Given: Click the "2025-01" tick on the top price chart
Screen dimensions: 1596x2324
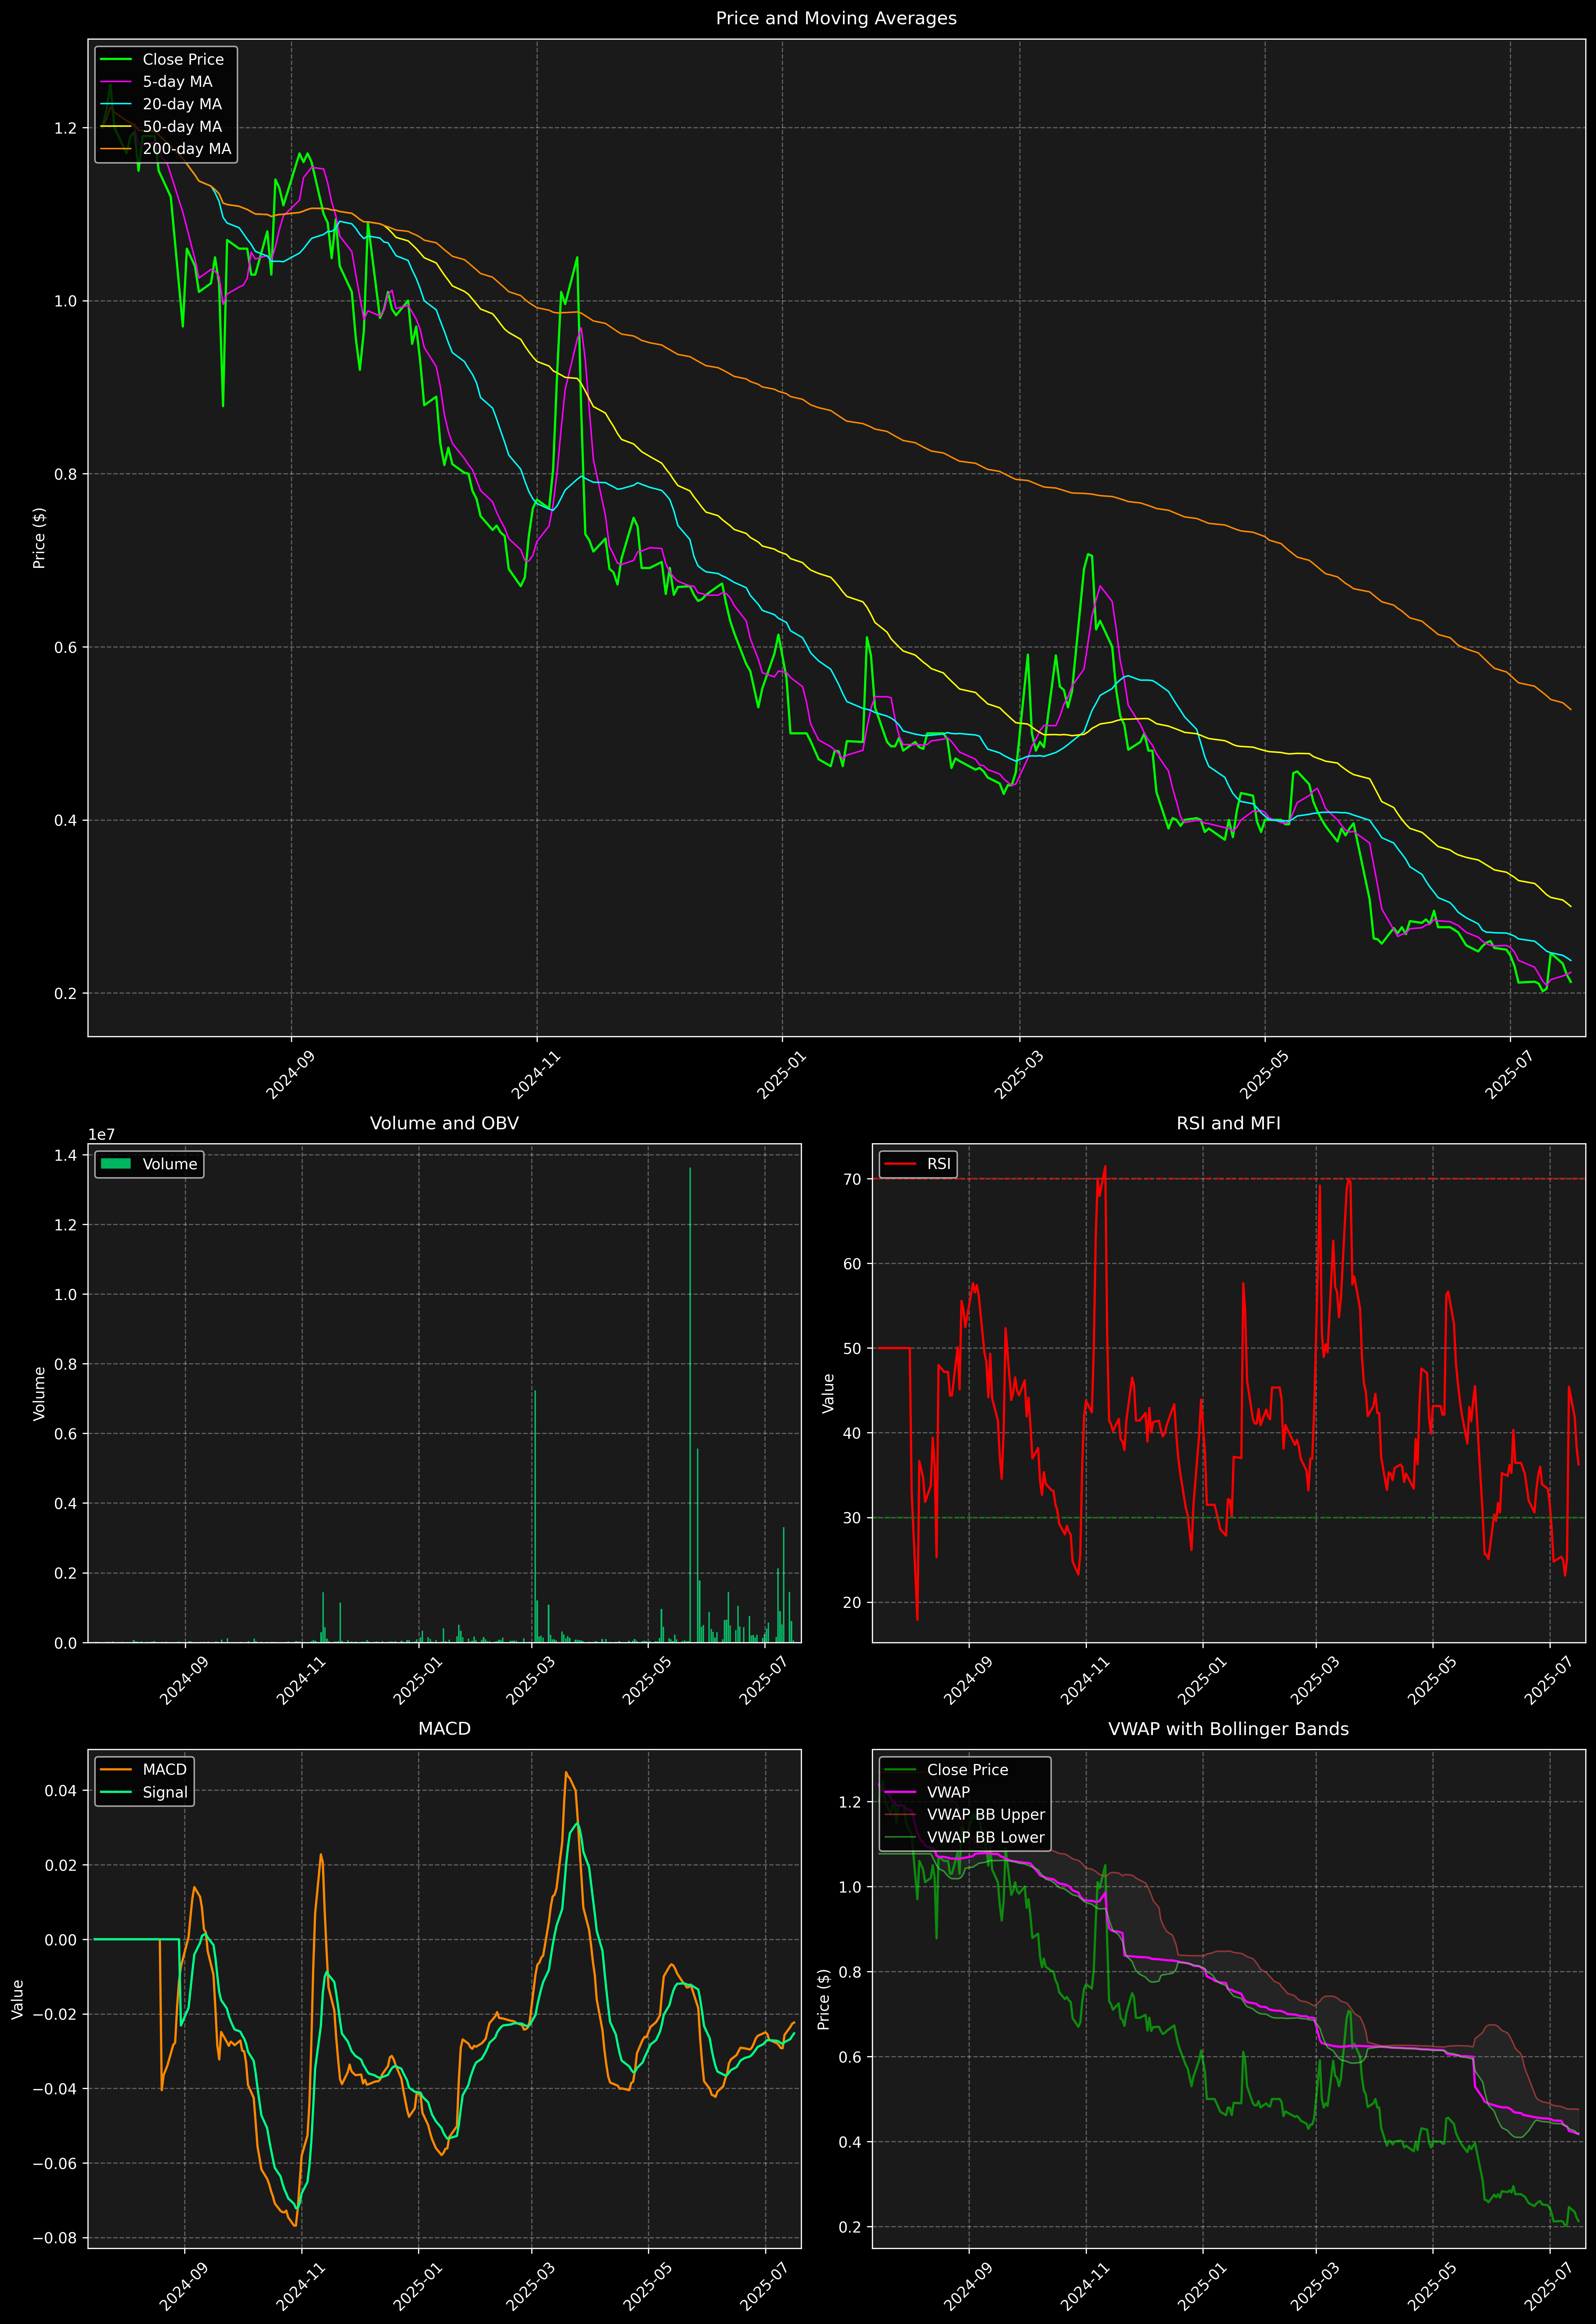Looking at the screenshot, I should (x=781, y=1074).
